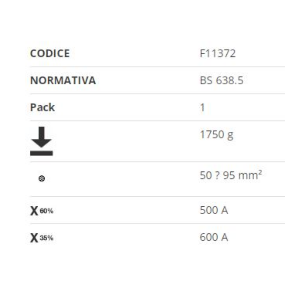Click the Pack label
Screen dimensions: 298x298
tap(42, 107)
